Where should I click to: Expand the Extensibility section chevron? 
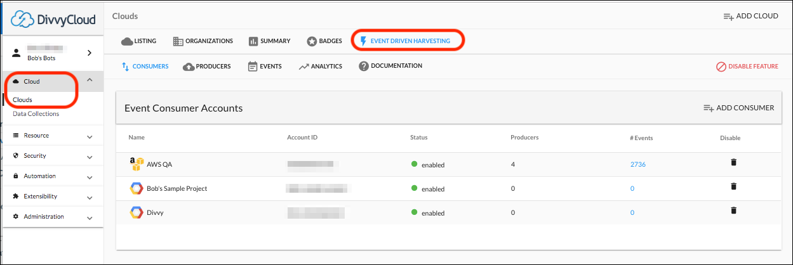coord(90,197)
